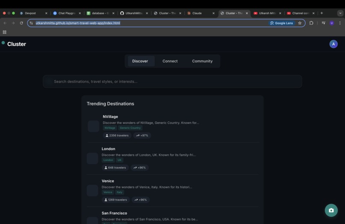Switch to the database spreadsheet tab

100,13
